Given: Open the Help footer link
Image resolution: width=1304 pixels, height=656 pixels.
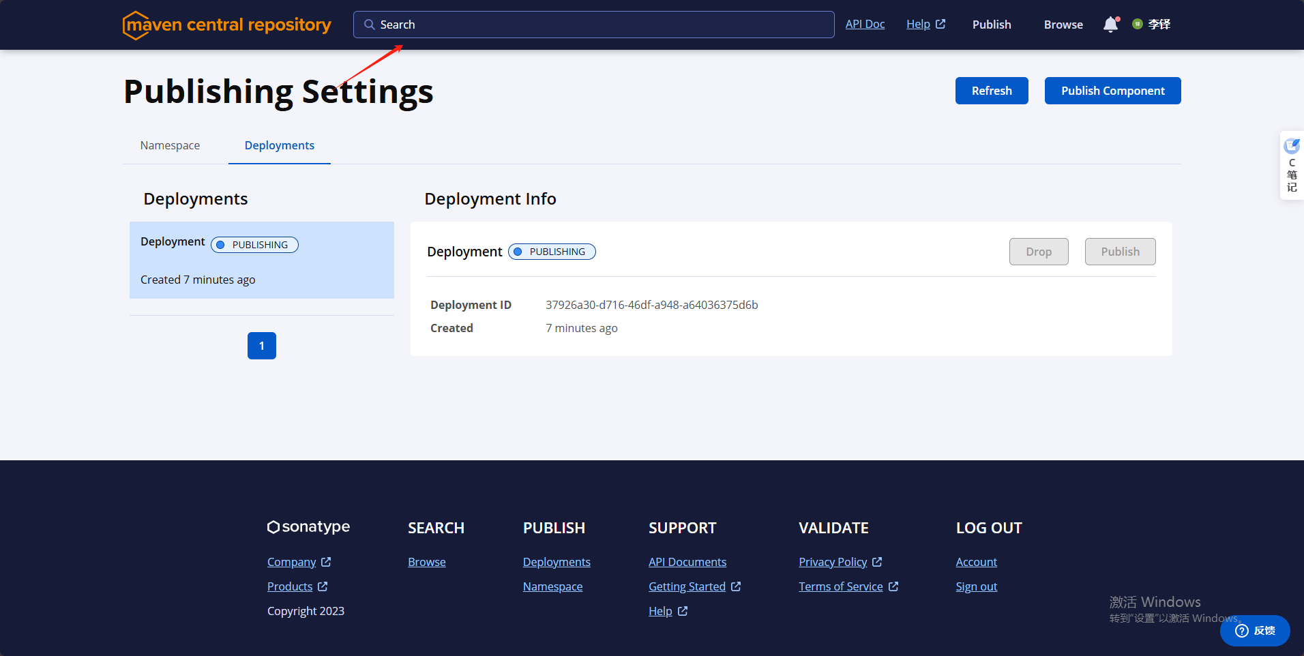Looking at the screenshot, I should coord(660,611).
